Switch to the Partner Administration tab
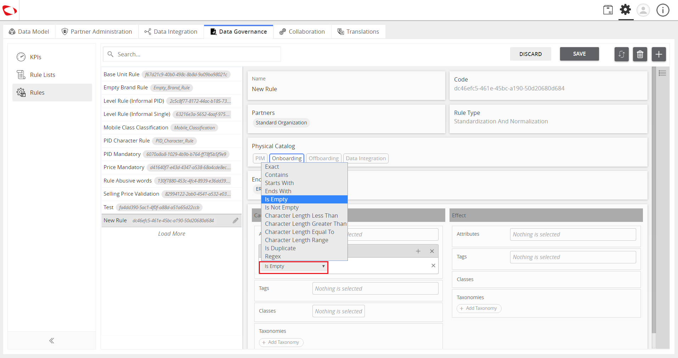The image size is (678, 358). [97, 32]
